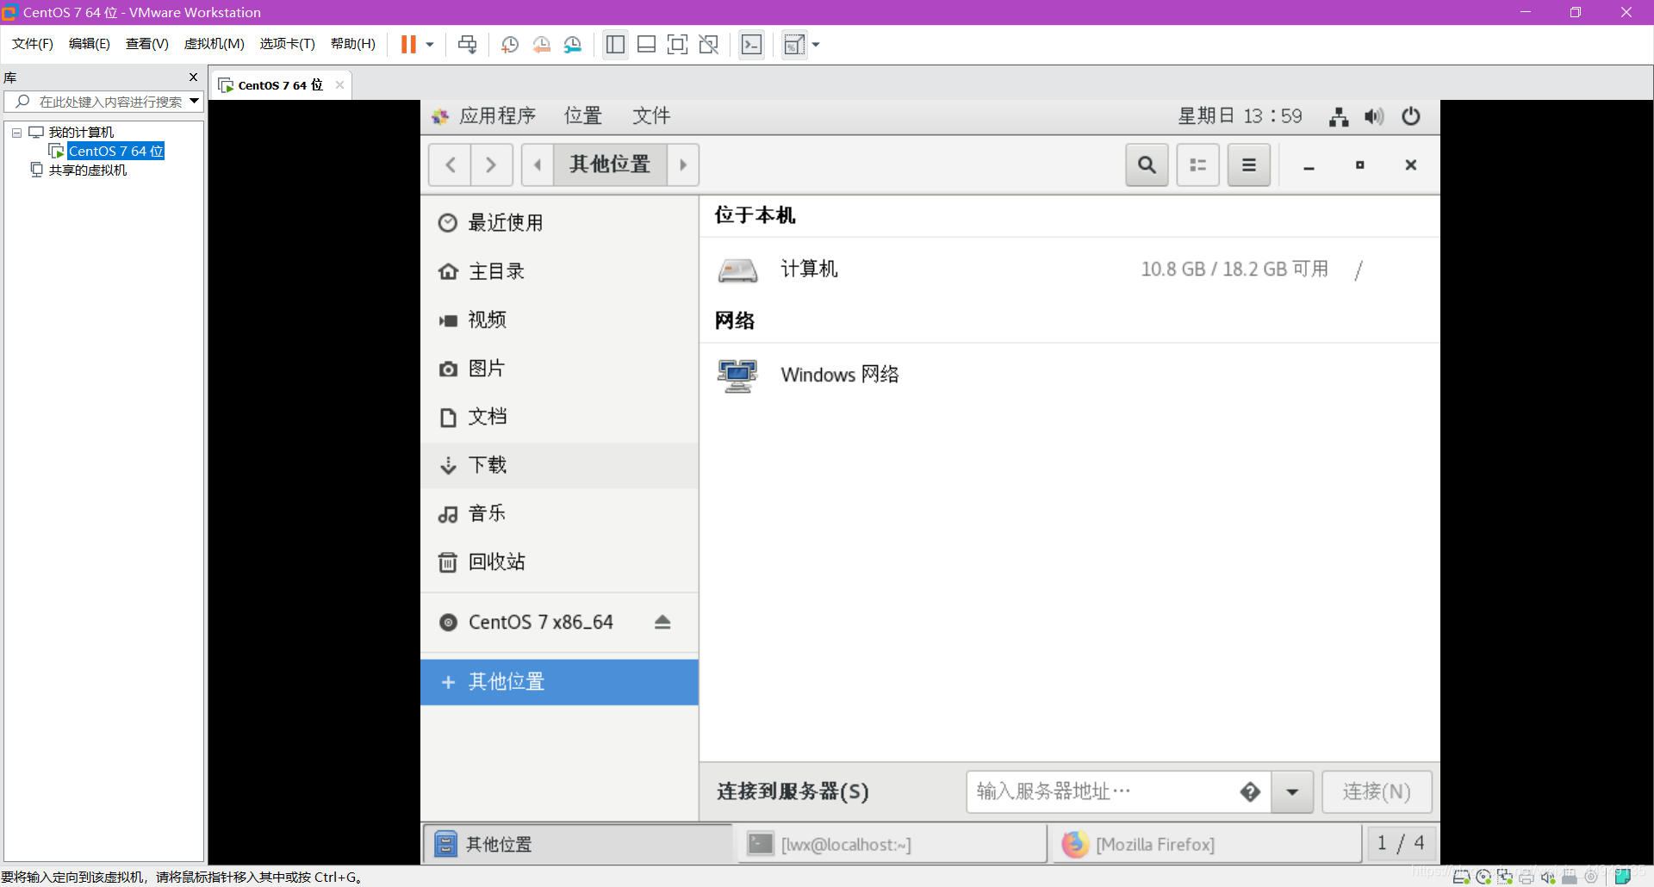Go back in file manager

coord(450,164)
